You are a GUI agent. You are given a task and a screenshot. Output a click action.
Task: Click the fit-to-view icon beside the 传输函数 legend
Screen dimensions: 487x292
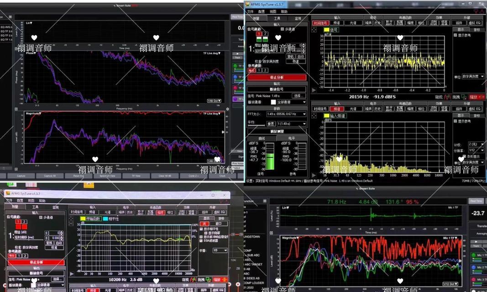point(72,219)
